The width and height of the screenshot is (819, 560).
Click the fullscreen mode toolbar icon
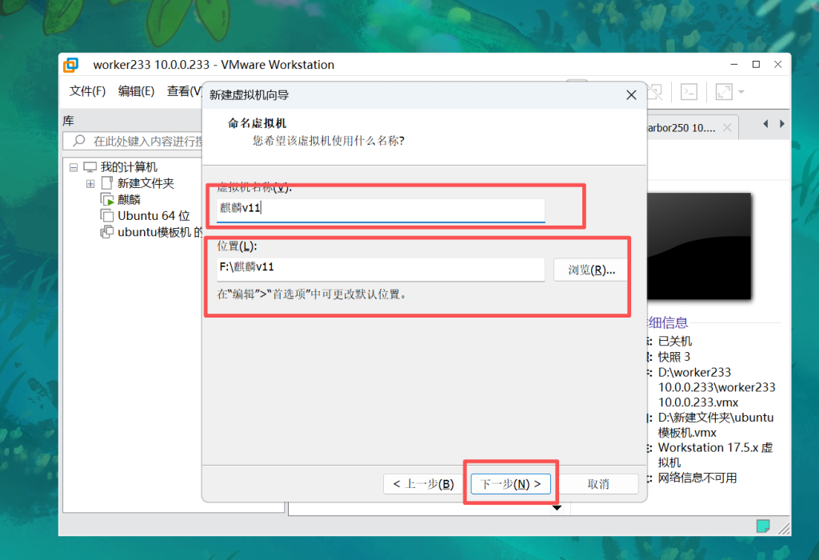[x=724, y=92]
